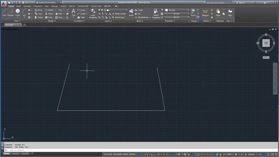This screenshot has height=157, width=279.
Task: Switch to the Annotate ribbon tab
Action: (27, 6)
